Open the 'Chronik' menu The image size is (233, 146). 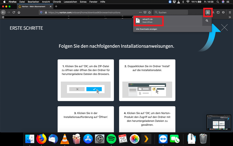coord(57,2)
